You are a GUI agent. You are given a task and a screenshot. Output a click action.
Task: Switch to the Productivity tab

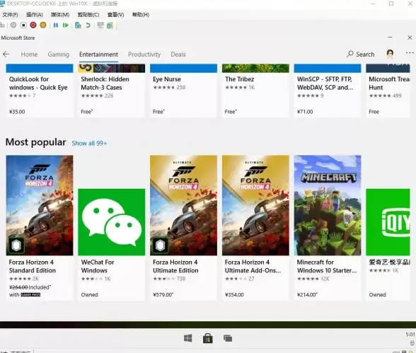click(144, 54)
